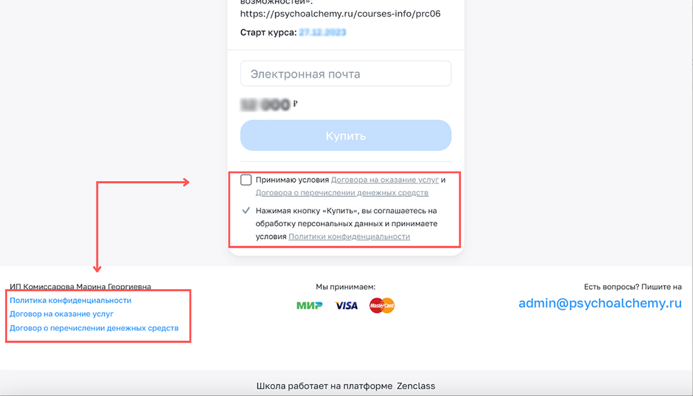Click the psychoalchemy.ru course URL text
The width and height of the screenshot is (693, 396).
click(340, 13)
